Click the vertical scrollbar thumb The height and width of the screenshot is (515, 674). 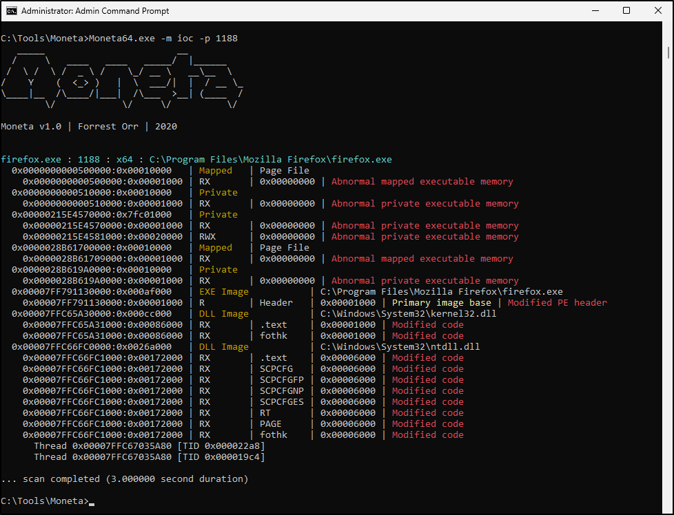pos(668,53)
